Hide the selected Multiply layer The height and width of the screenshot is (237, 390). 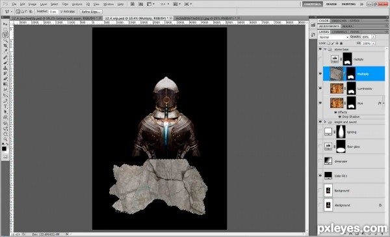[x=320, y=74]
